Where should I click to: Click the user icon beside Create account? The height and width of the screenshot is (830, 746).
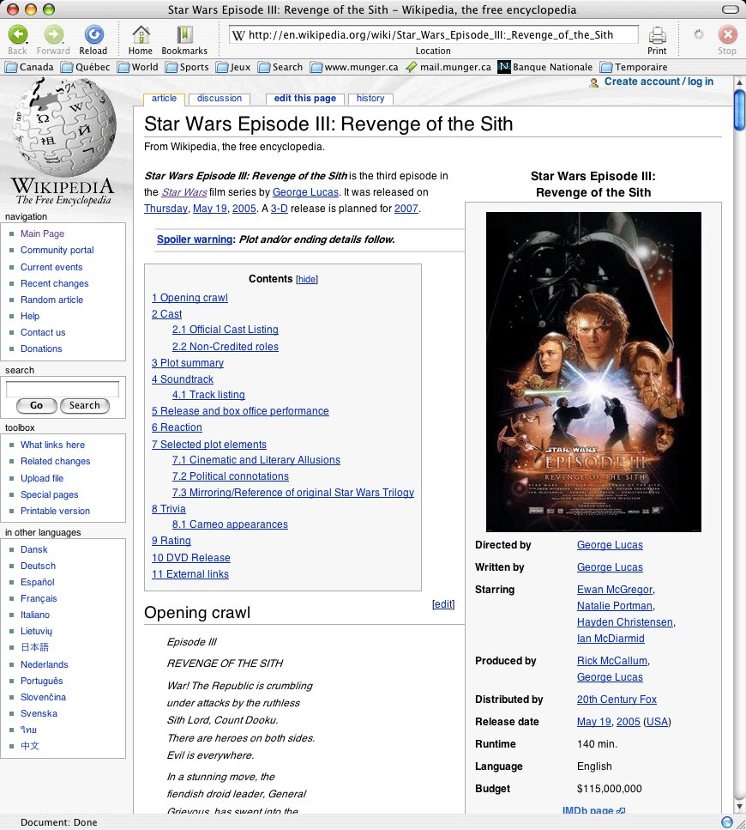pyautogui.click(x=593, y=82)
